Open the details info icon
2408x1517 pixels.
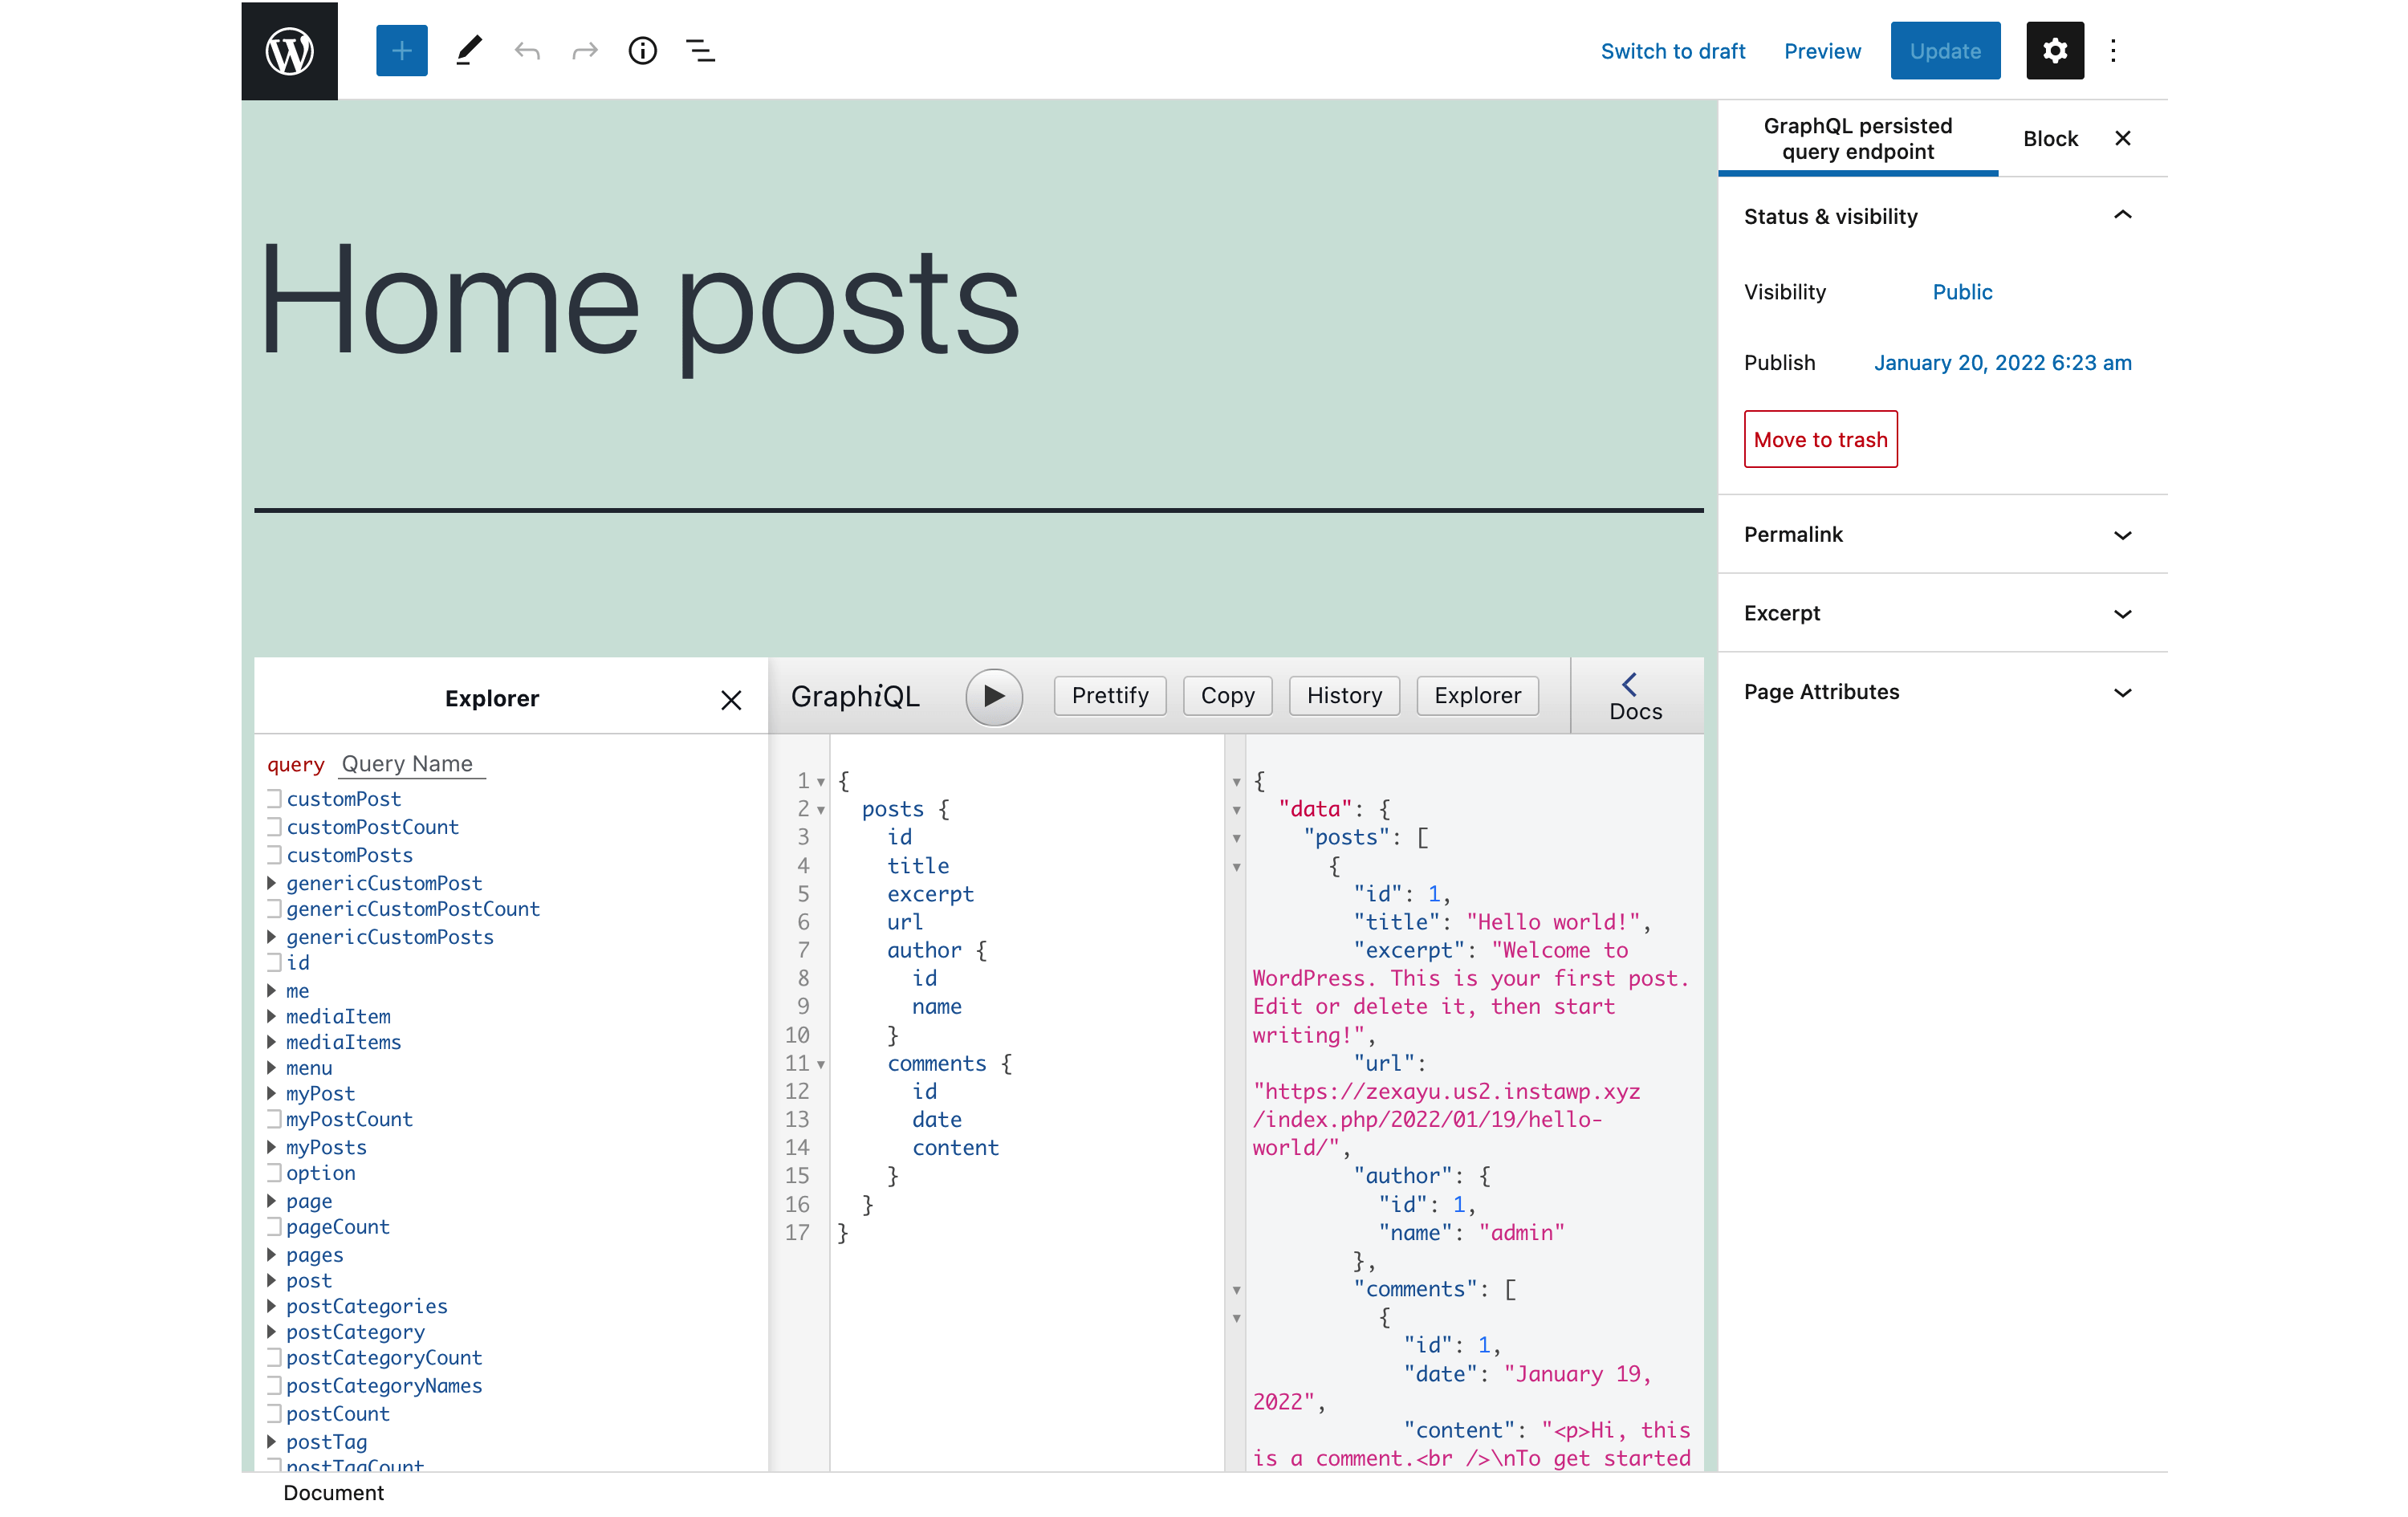coord(642,50)
